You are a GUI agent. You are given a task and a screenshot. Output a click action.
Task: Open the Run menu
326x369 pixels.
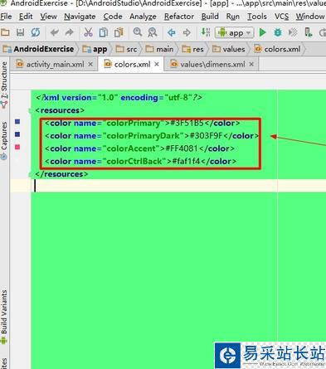tap(233, 17)
